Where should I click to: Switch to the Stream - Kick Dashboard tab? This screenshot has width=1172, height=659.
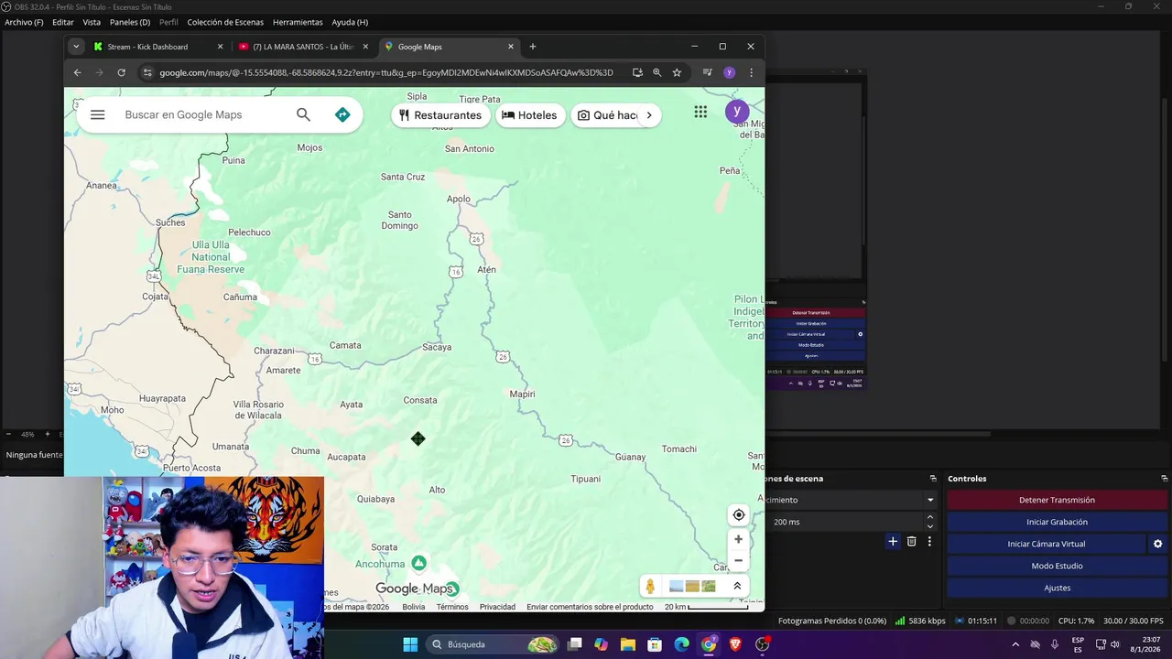pyautogui.click(x=157, y=47)
